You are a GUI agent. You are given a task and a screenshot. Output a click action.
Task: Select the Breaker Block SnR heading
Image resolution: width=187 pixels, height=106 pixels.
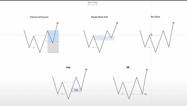pyautogui.click(x=99, y=17)
